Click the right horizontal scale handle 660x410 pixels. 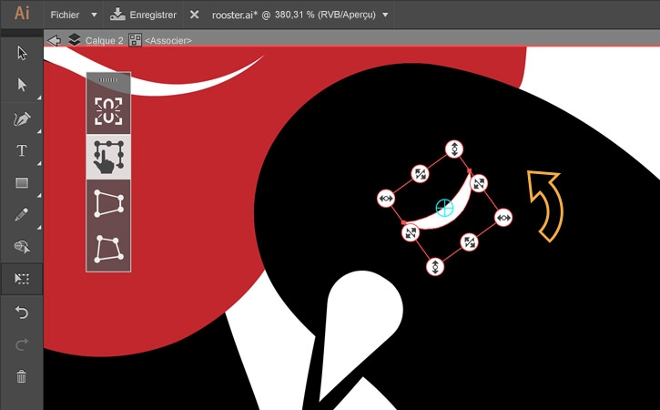click(x=503, y=218)
